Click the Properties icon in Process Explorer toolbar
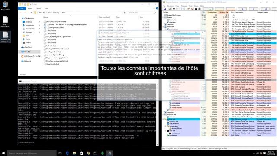 (188, 9)
